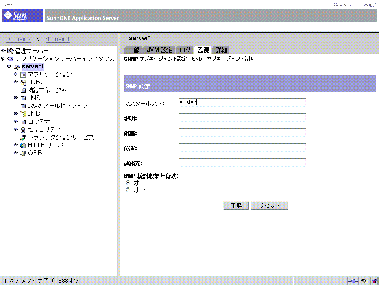This screenshot has width=379, height=285.
Task: Click the Domains breadcrumb link
Action: (x=18, y=39)
